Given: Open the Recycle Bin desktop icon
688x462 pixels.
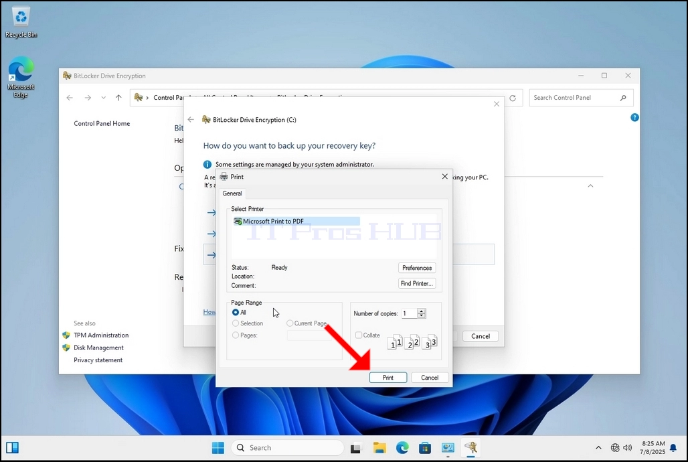Looking at the screenshot, I should pyautogui.click(x=21, y=22).
